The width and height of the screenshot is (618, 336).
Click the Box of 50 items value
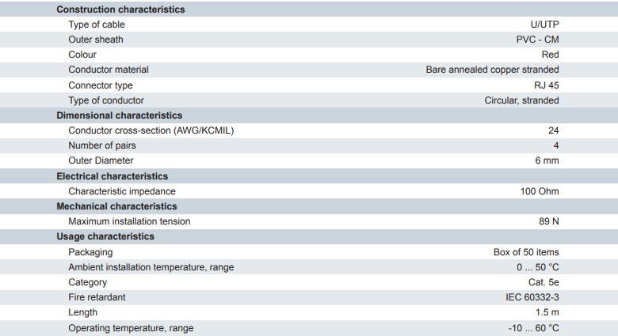(526, 252)
